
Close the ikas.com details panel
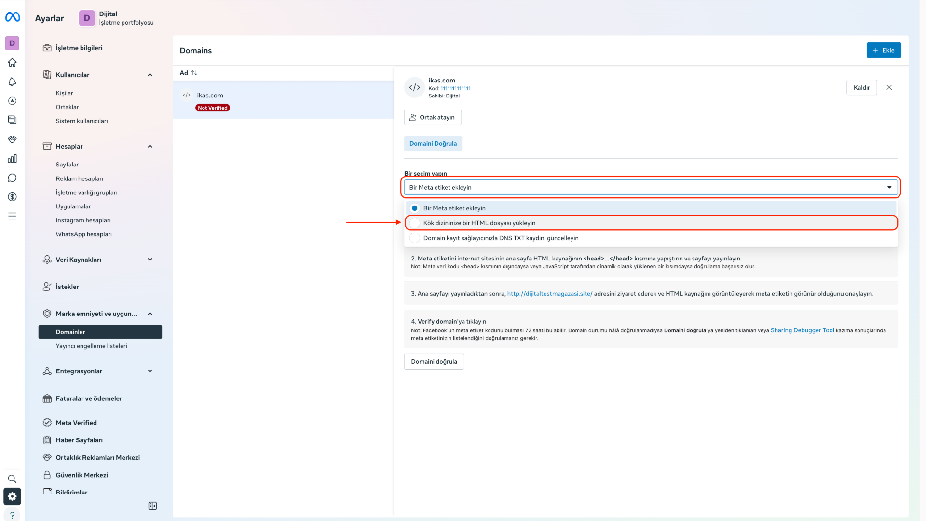click(x=889, y=87)
